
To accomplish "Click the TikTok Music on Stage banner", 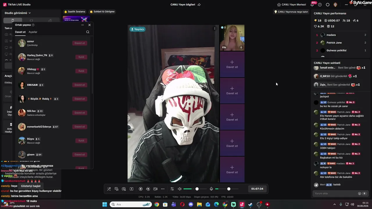I will click(x=76, y=19).
